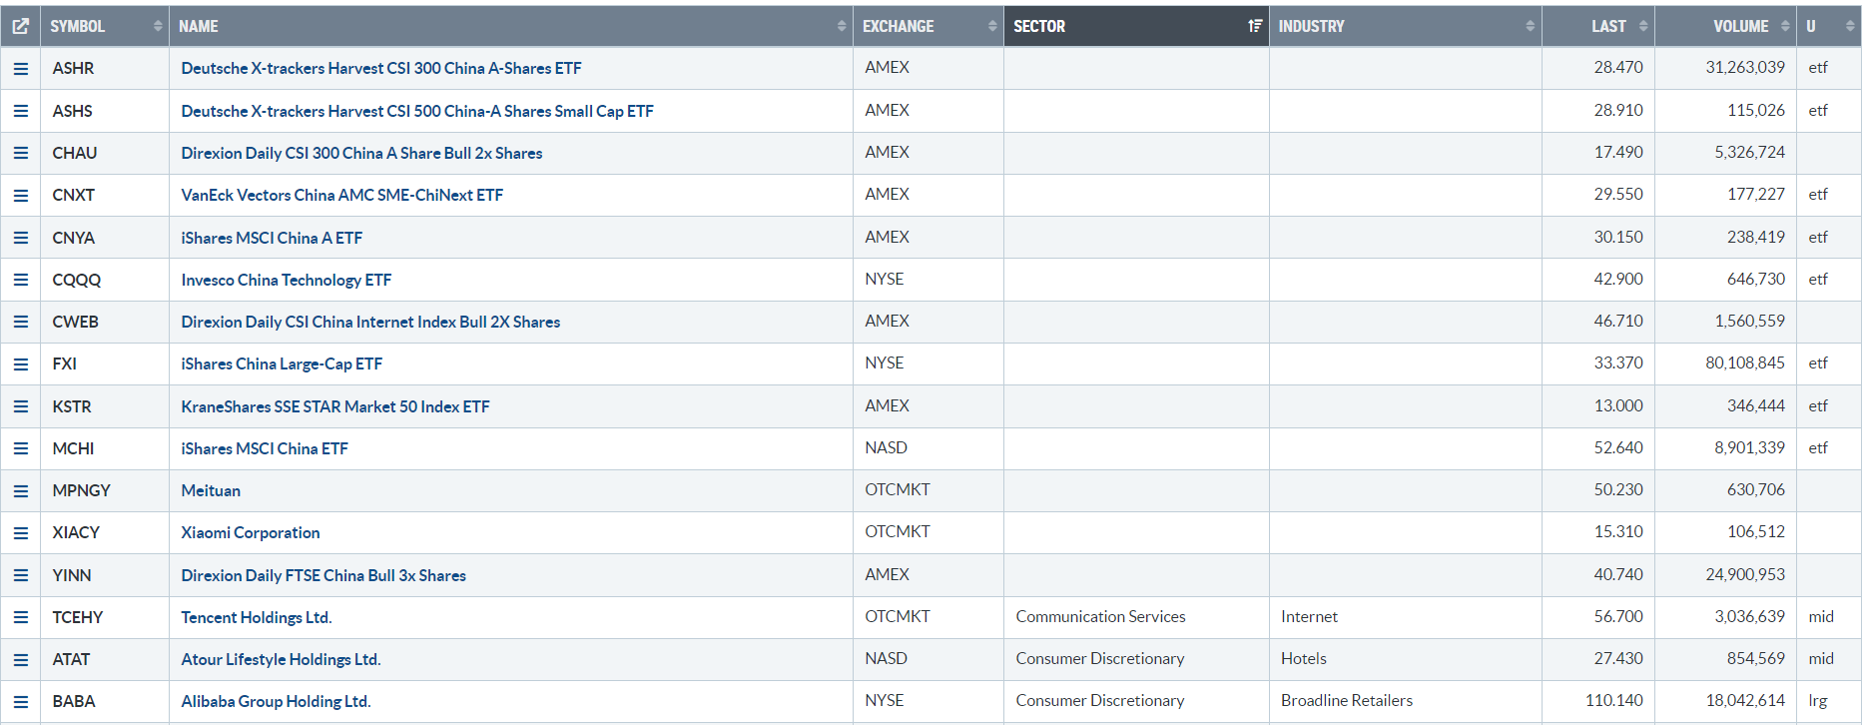Select the FXI symbol cell

pos(105,364)
